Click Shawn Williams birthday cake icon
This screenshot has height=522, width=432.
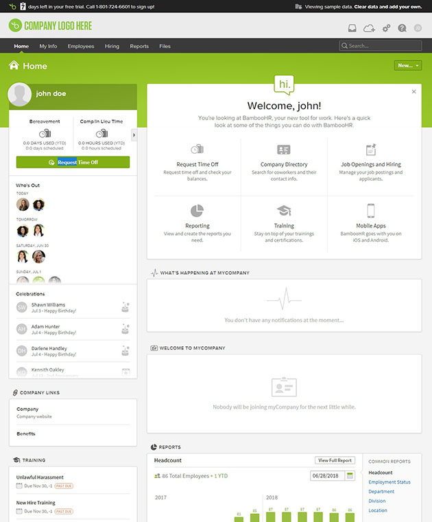click(125, 307)
